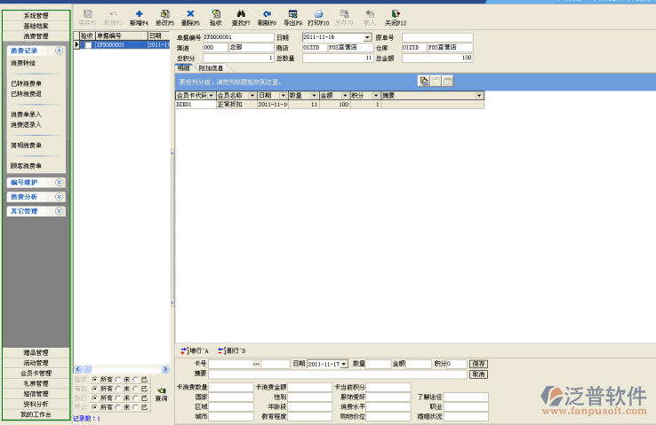Image resolution: width=656 pixels, height=425 pixels.
Task: Click the 查询 (Query) button
Action: 161,394
